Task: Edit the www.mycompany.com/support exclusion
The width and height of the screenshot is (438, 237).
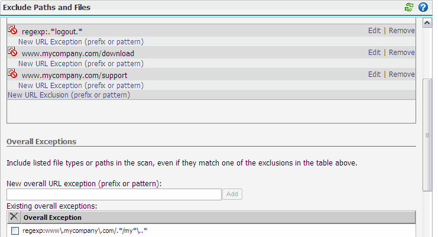Action: coord(374,74)
